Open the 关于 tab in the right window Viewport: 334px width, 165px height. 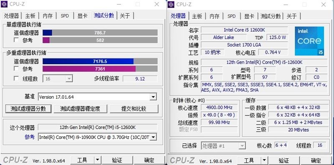pos(291,16)
